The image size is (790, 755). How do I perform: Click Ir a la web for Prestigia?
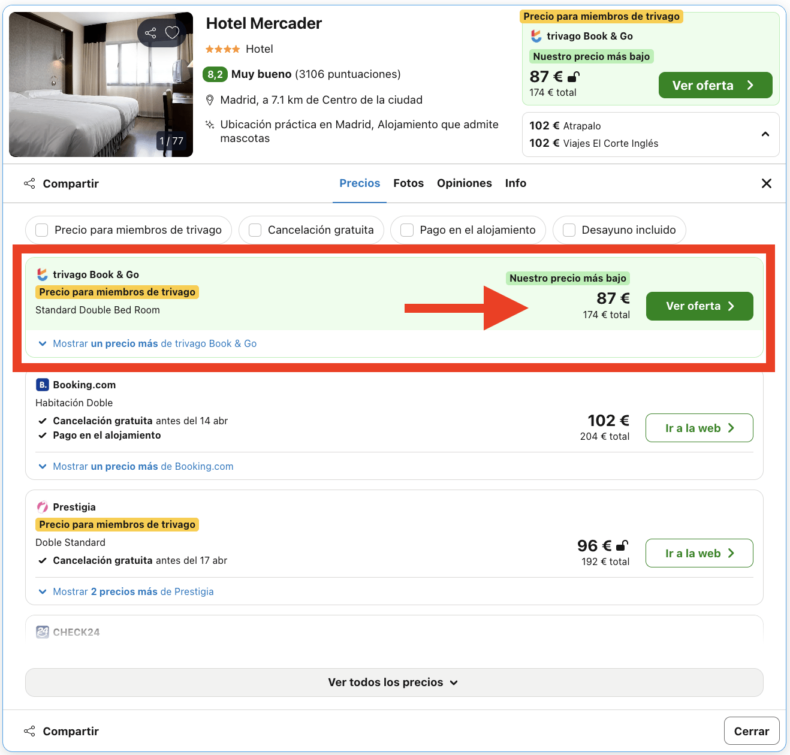[x=699, y=553]
